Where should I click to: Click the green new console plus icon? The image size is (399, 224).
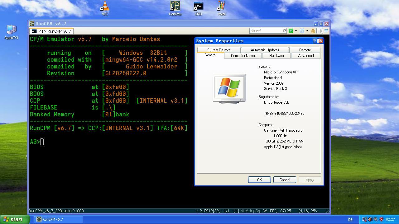(x=291, y=31)
